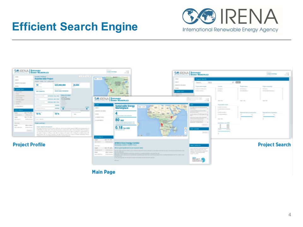Click the East Africa map pin in Main Page map
The image size is (303, 227).
[171, 117]
